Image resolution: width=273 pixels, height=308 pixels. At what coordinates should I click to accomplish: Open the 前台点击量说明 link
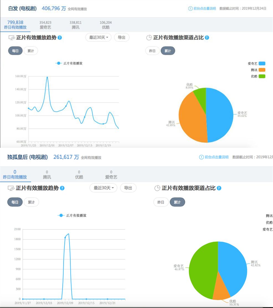tap(205, 9)
